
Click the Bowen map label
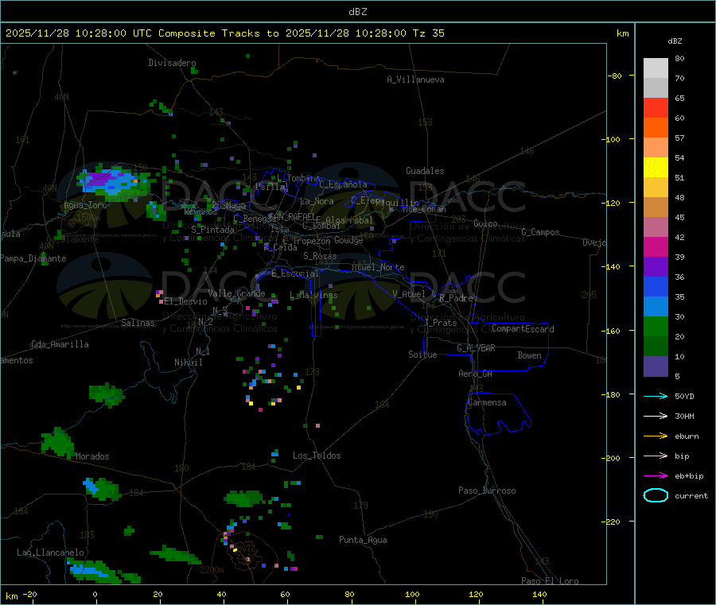530,355
